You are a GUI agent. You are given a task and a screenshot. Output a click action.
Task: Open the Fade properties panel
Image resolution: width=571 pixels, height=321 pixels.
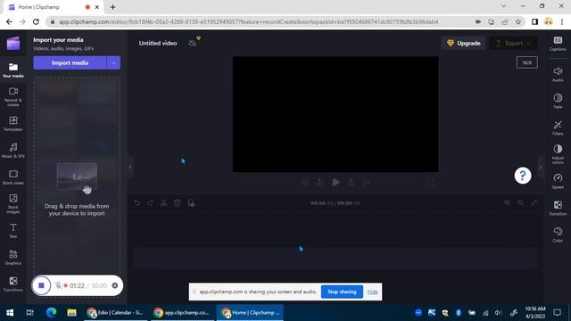558,101
